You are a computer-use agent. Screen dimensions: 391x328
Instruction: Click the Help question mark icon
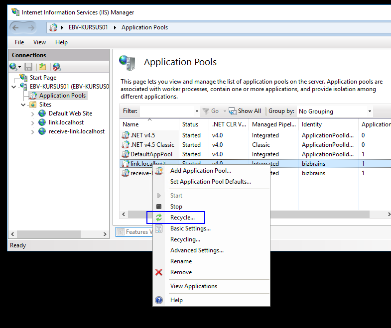pyautogui.click(x=159, y=300)
